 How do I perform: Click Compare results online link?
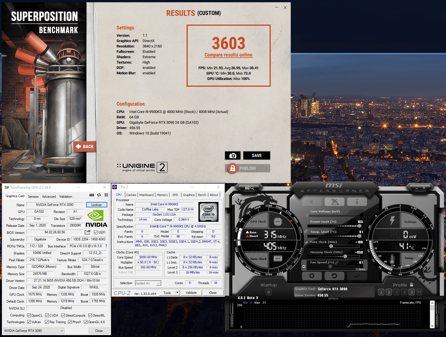pyautogui.click(x=228, y=55)
